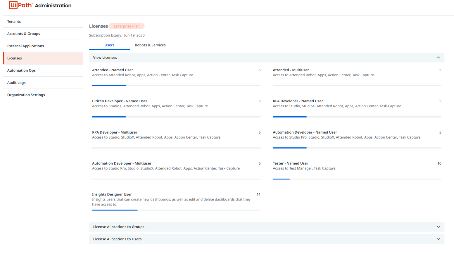Expand License Allocations to Users chevron
Viewport: 454px width, 254px height.
click(x=438, y=239)
